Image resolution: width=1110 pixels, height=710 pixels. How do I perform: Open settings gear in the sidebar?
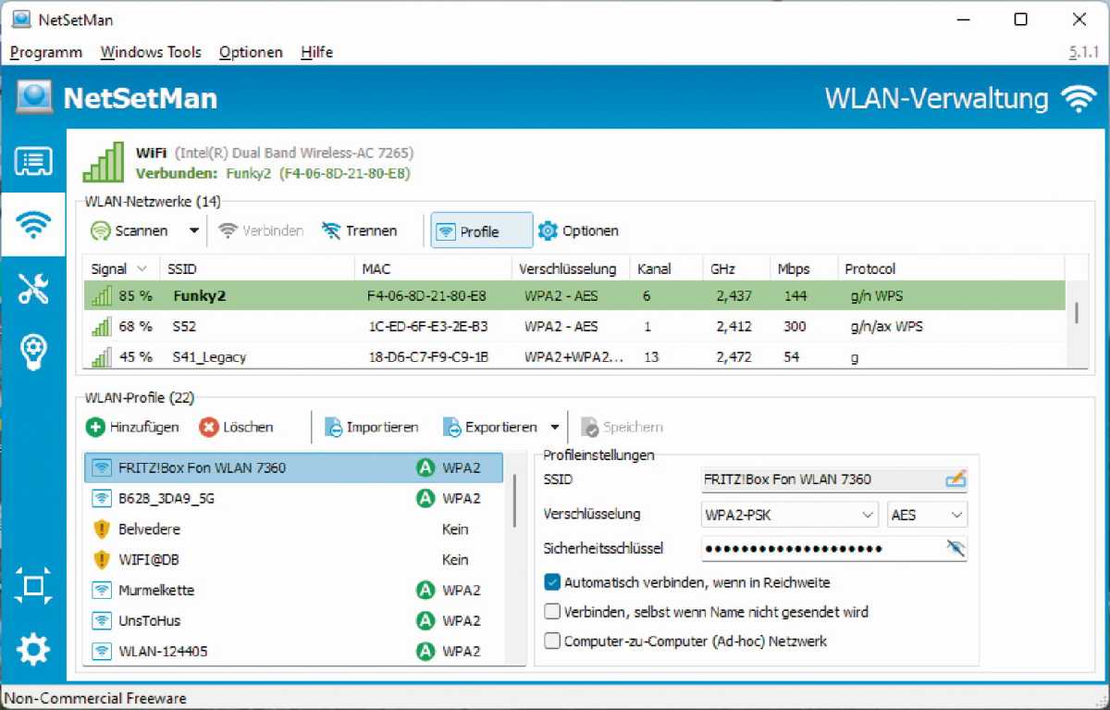(33, 650)
